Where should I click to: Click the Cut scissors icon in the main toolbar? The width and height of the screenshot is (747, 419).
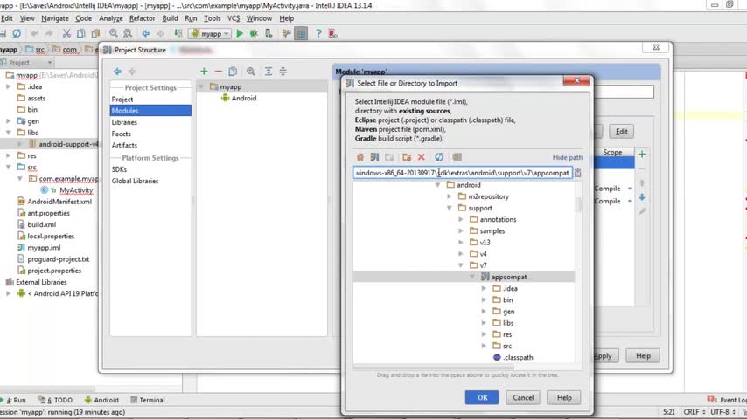click(x=66, y=33)
